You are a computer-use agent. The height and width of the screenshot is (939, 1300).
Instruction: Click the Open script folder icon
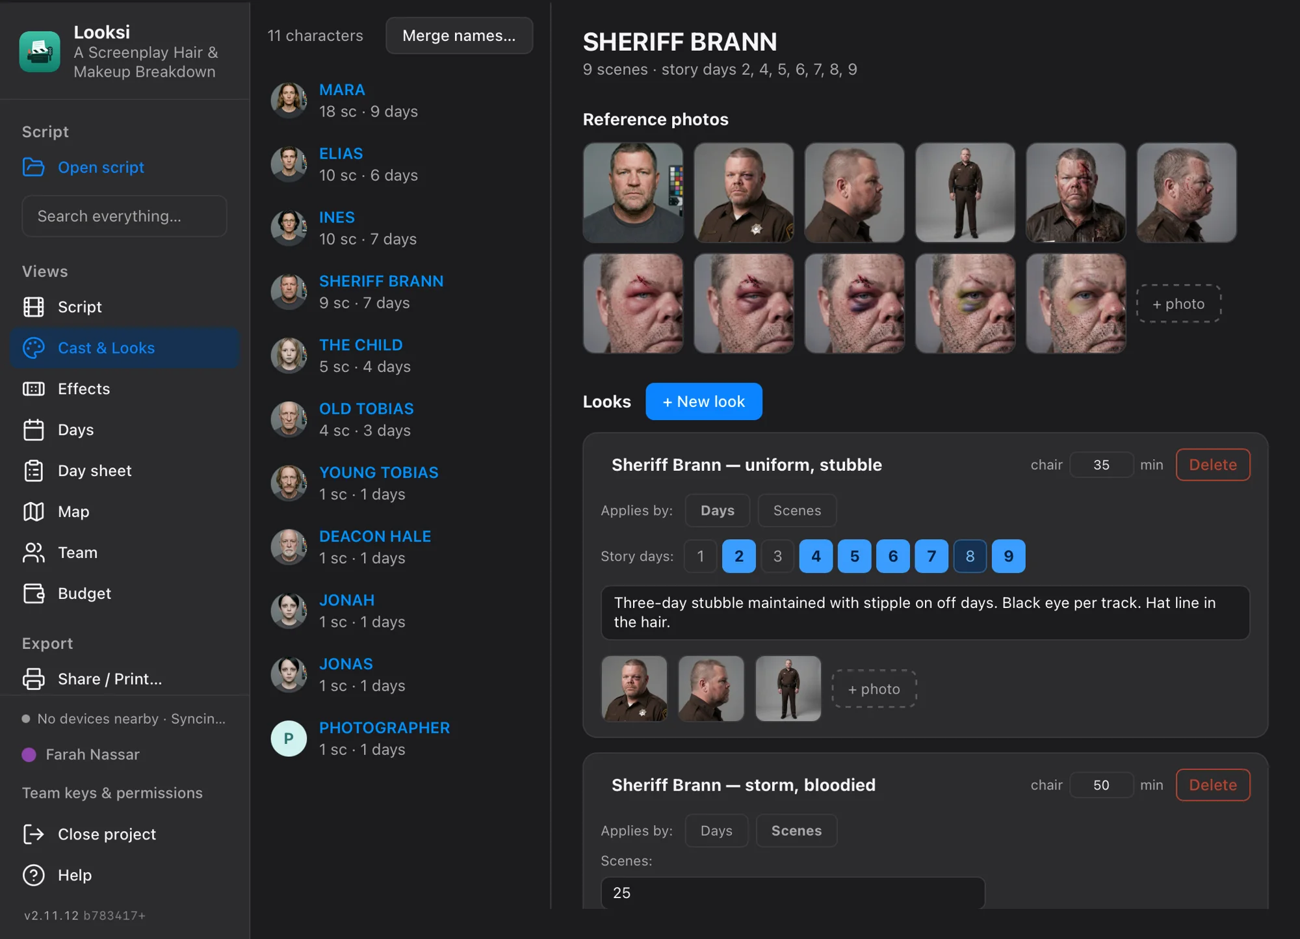tap(34, 167)
